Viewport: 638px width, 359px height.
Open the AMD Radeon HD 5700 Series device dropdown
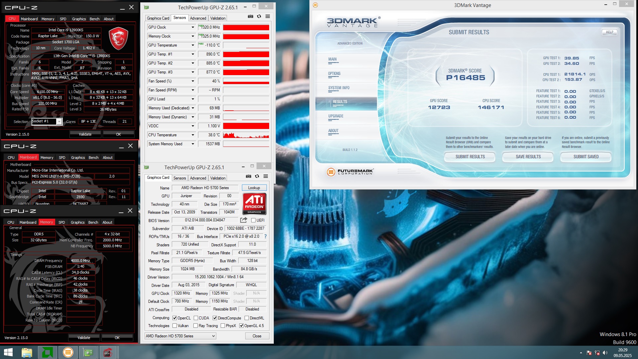[180, 336]
